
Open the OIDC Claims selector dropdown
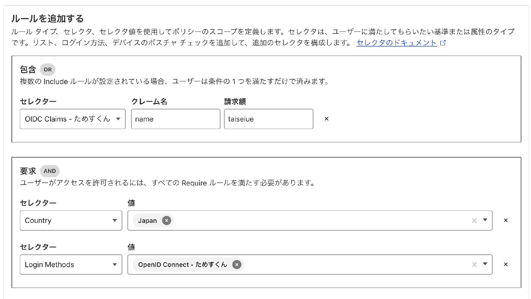point(72,119)
